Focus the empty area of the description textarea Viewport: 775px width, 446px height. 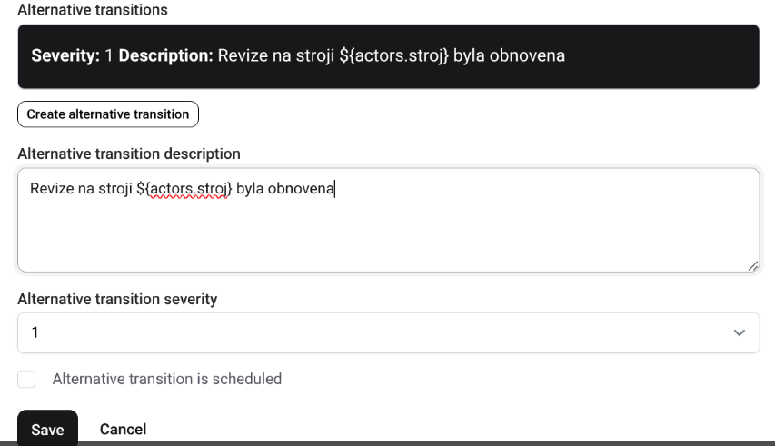388,236
